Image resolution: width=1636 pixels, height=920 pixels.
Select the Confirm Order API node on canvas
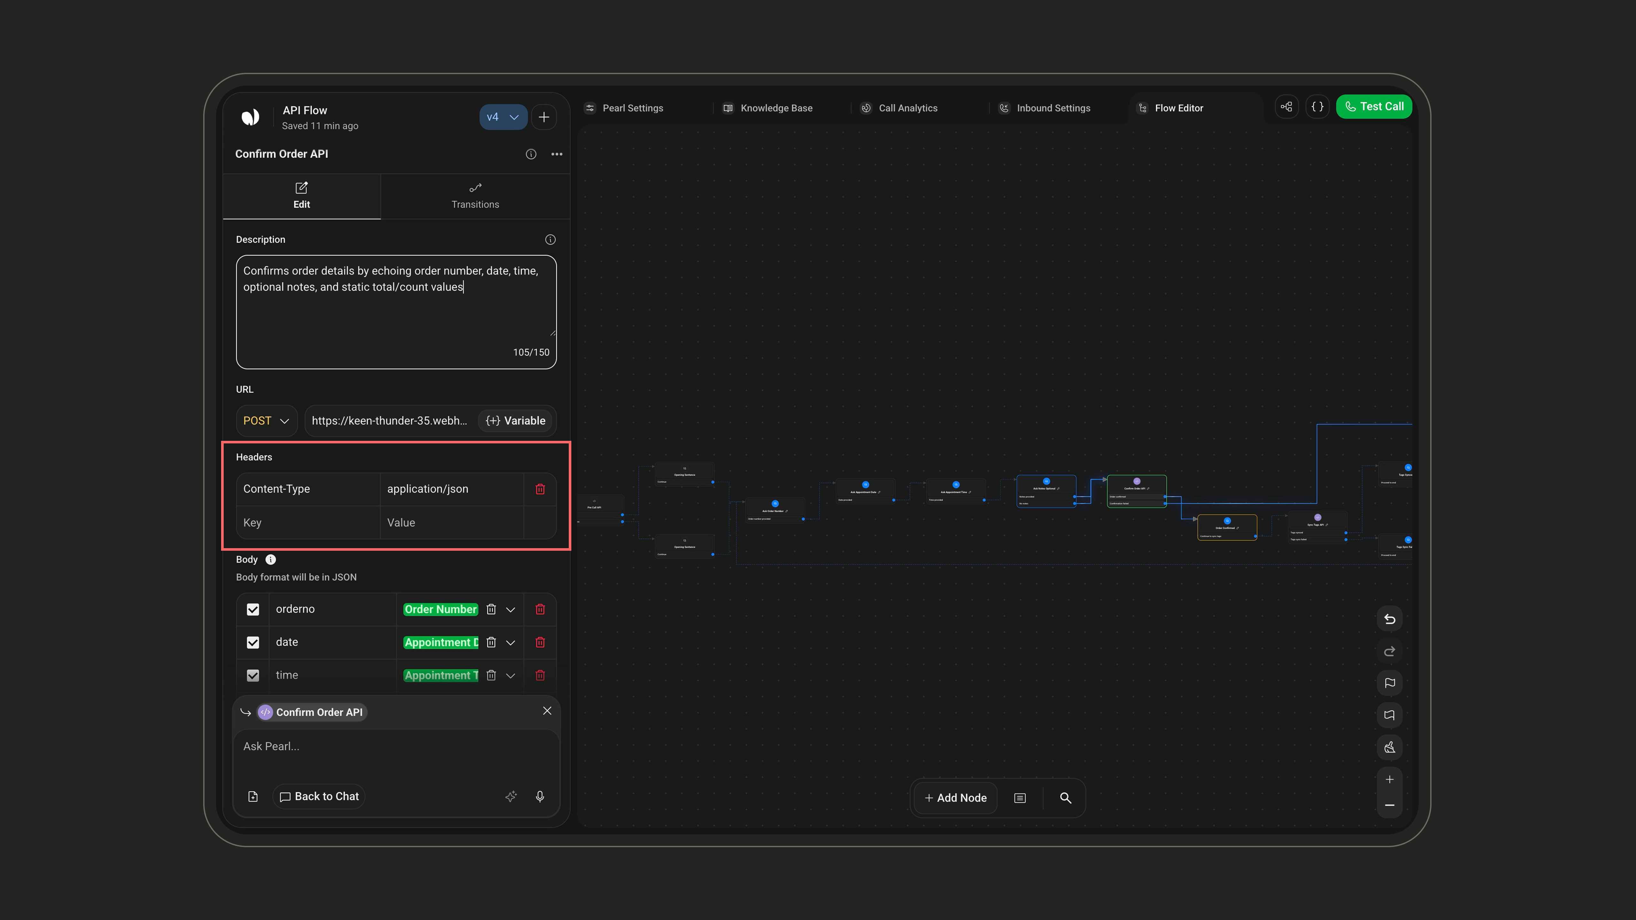tap(1137, 491)
